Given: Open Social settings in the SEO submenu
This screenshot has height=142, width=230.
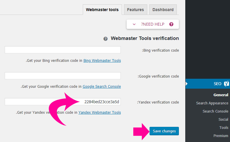Looking at the screenshot, I should click(x=223, y=119).
